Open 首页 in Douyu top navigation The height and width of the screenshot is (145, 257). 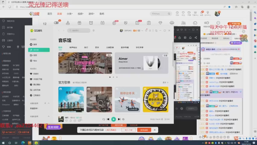click(50, 14)
